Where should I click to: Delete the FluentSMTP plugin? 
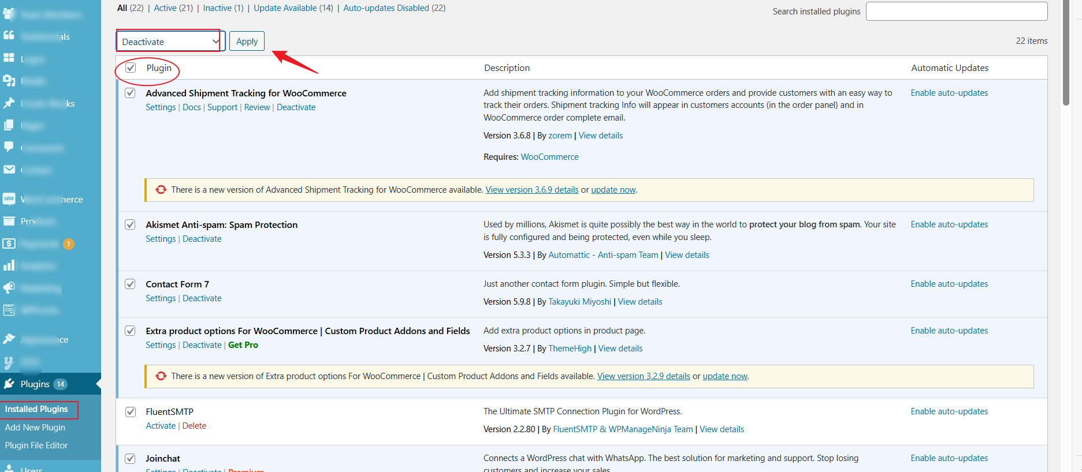194,426
